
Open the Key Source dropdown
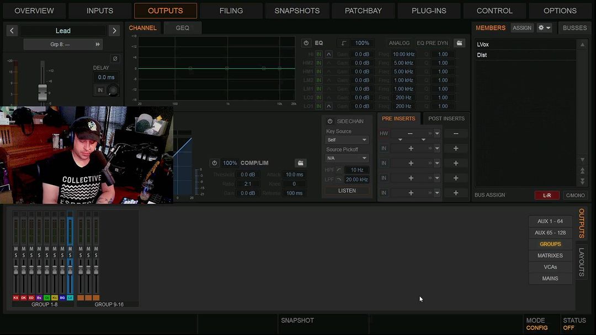click(x=347, y=140)
